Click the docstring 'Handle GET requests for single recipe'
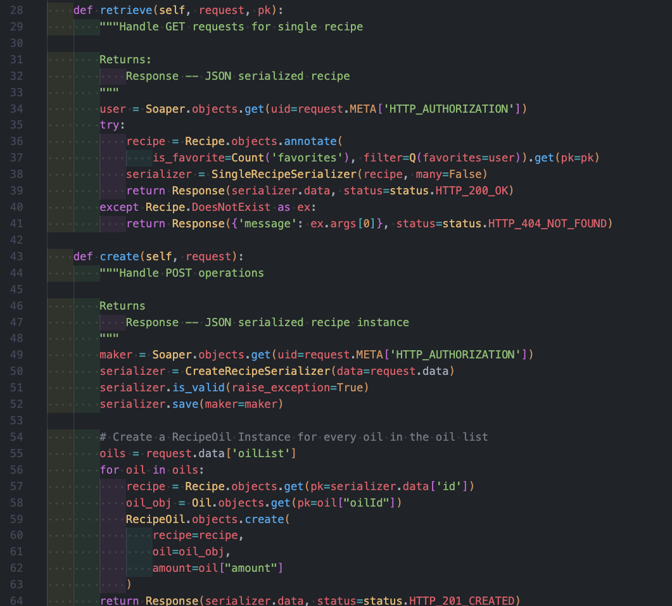This screenshot has height=606, width=672. 241,27
